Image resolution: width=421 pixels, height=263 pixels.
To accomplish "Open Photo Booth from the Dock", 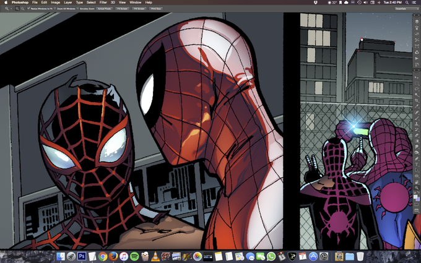I will (x=166, y=256).
